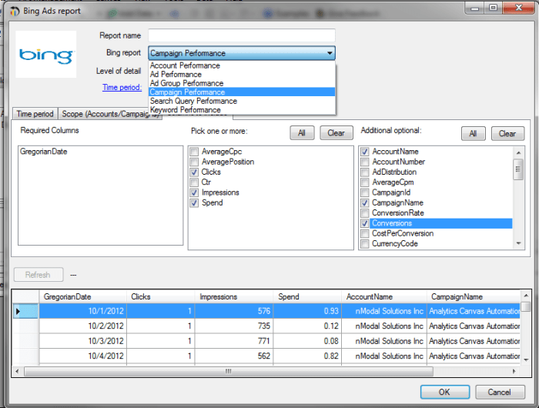The height and width of the screenshot is (408, 539).
Task: Click the 0.93 spend cell
Action: click(x=307, y=311)
